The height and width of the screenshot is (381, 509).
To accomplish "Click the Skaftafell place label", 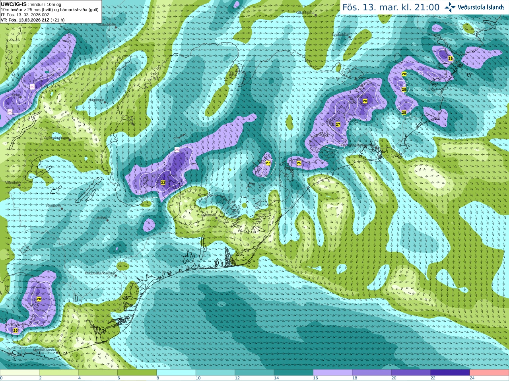I will point(208,215).
